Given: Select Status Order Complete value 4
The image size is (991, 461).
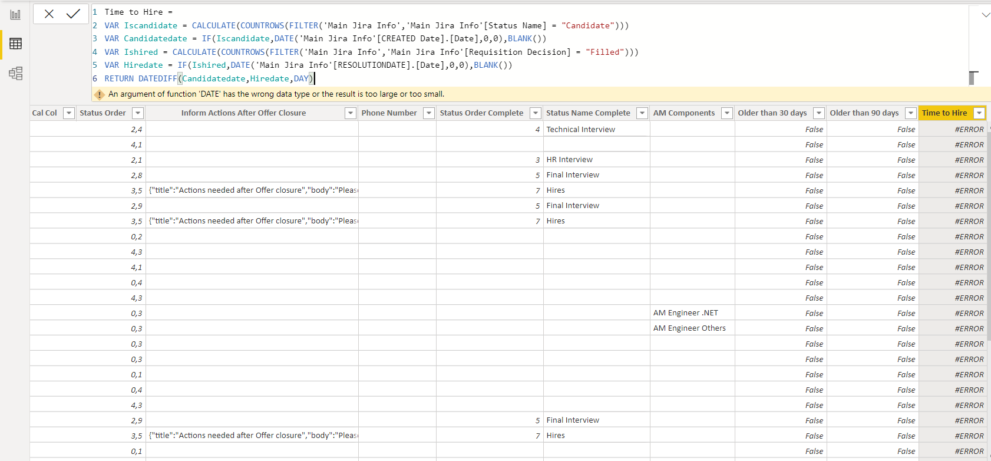Looking at the screenshot, I should [490, 129].
